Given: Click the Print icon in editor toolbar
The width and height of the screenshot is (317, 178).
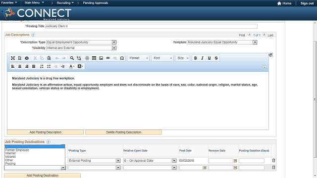Looking at the screenshot, I should [27, 58].
